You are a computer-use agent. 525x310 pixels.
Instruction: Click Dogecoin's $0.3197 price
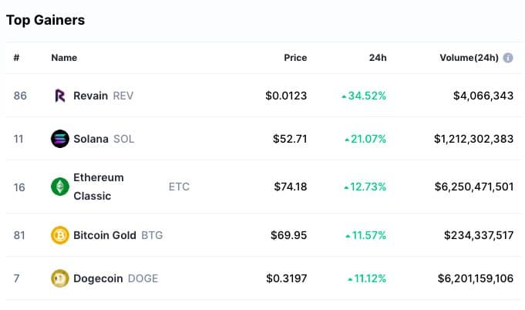pyautogui.click(x=286, y=278)
